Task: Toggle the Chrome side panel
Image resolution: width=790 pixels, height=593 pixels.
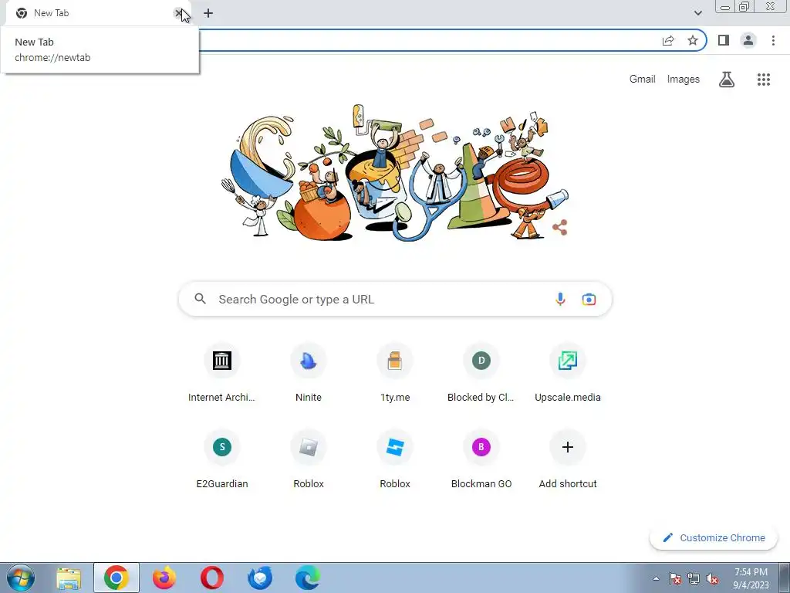Action: (724, 40)
